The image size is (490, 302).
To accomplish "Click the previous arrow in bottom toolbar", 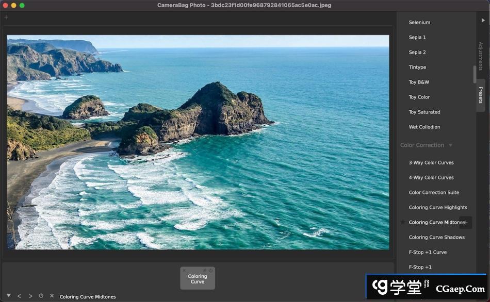I will click(x=19, y=296).
